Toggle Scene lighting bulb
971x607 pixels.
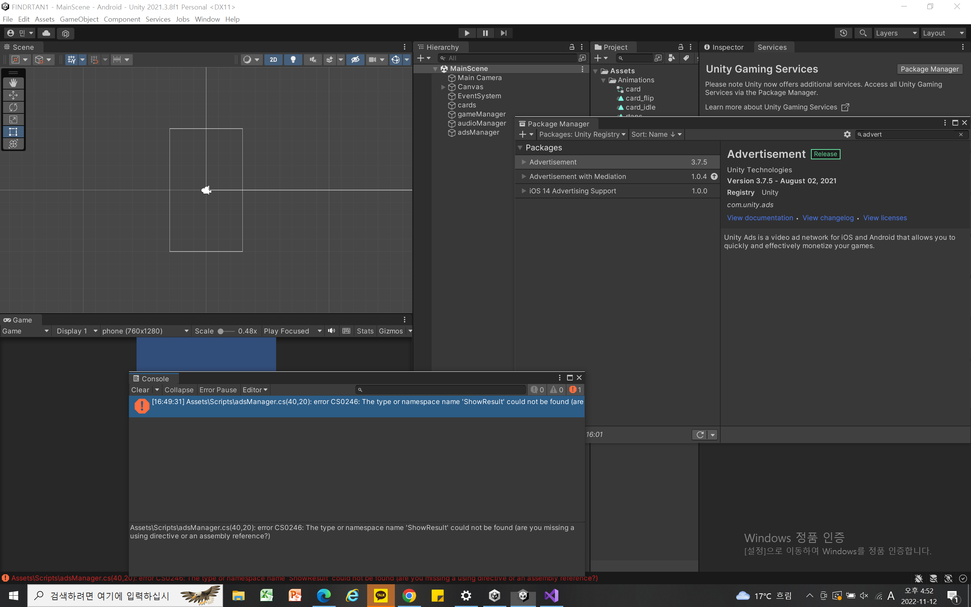(x=293, y=60)
